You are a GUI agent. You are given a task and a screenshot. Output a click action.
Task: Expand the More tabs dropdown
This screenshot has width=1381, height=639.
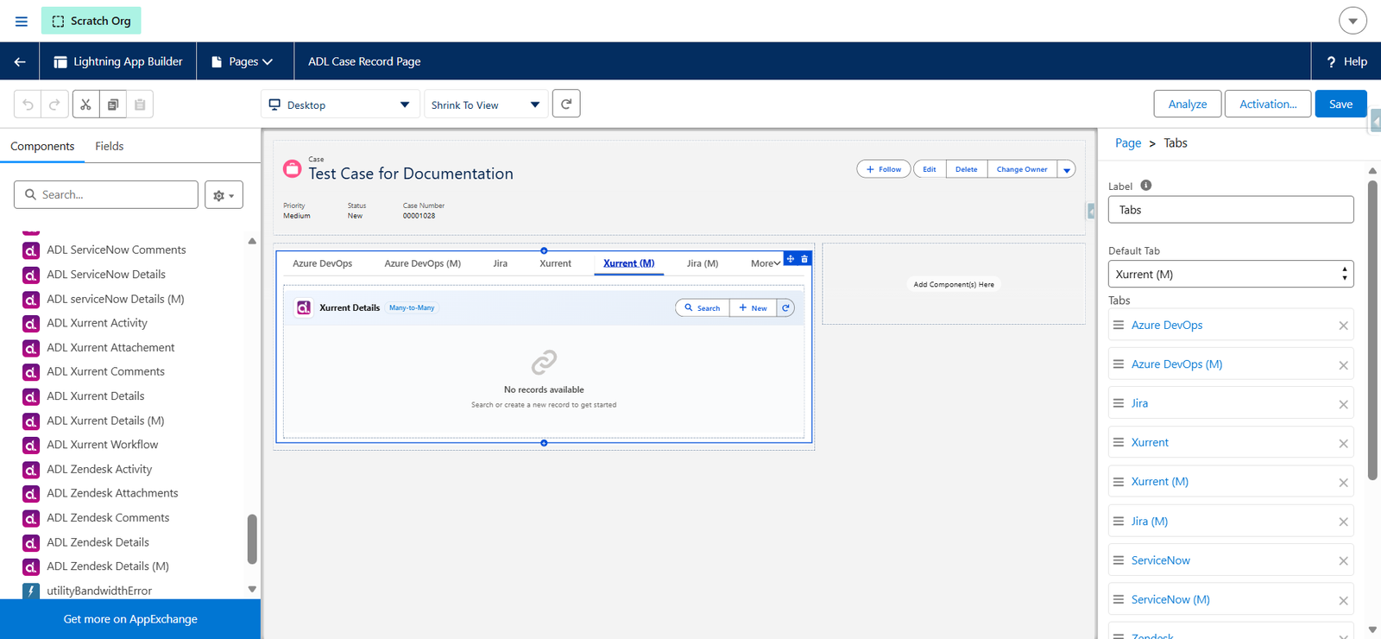[766, 263]
